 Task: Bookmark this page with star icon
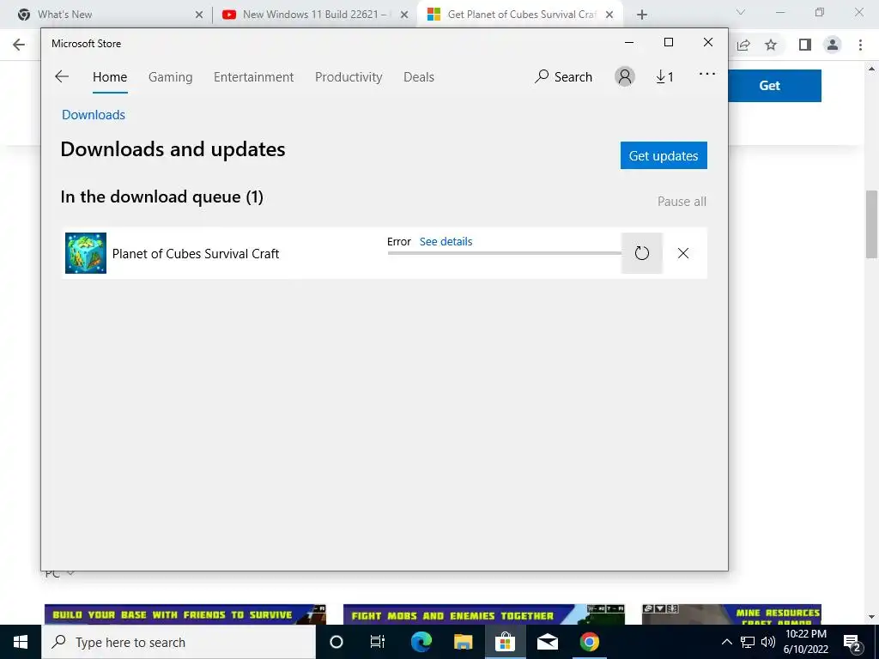pos(771,45)
